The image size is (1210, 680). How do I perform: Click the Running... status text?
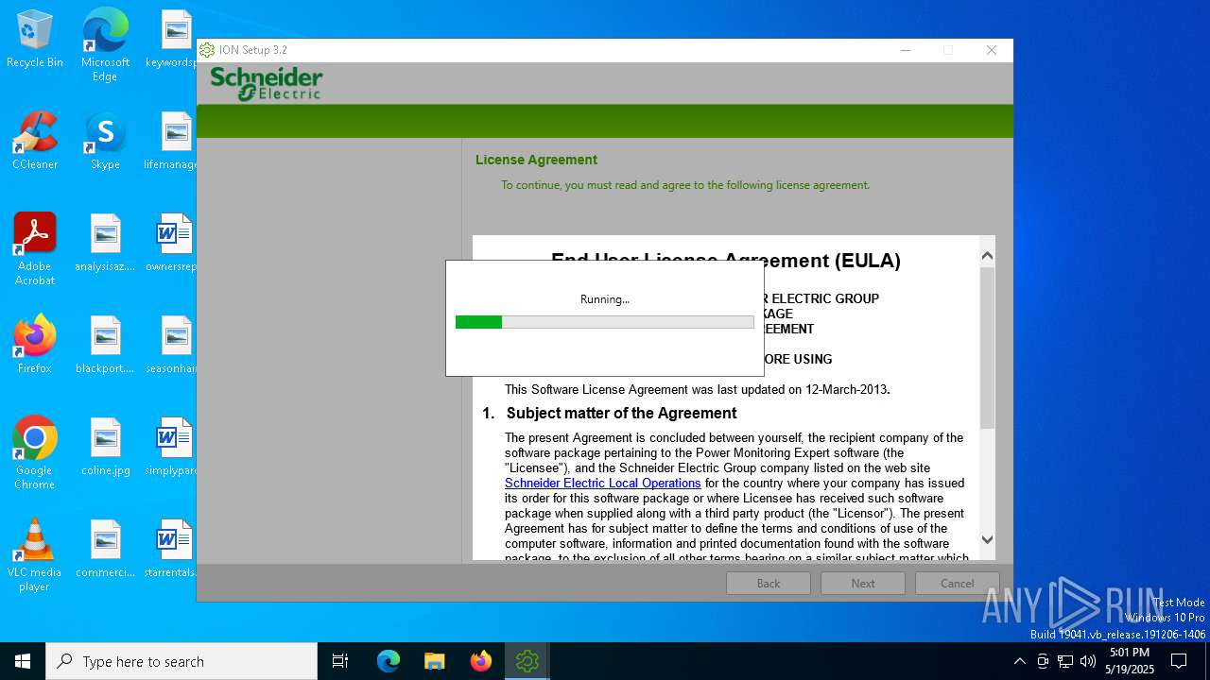point(605,299)
